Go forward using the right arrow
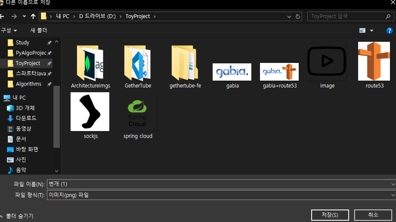 click(14, 16)
